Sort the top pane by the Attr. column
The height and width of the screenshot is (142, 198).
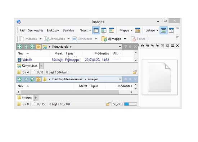tap(116, 53)
